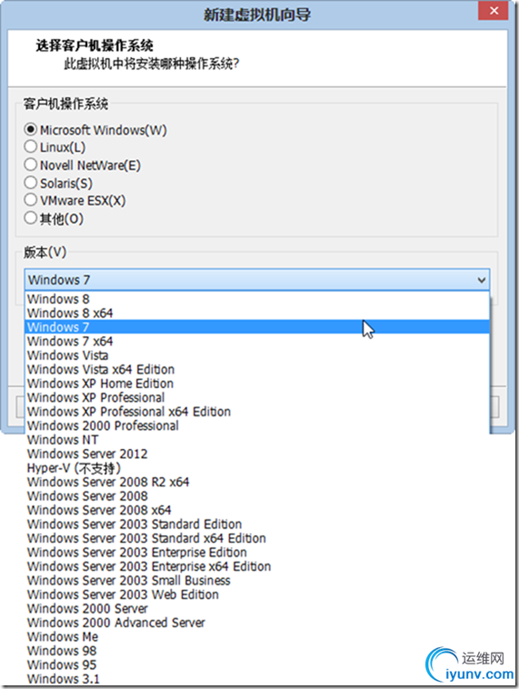Pick Windows 95 version
The width and height of the screenshot is (519, 689).
[x=257, y=664]
